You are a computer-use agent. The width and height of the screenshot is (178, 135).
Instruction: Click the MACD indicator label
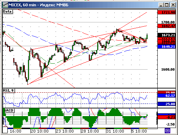click(9, 110)
